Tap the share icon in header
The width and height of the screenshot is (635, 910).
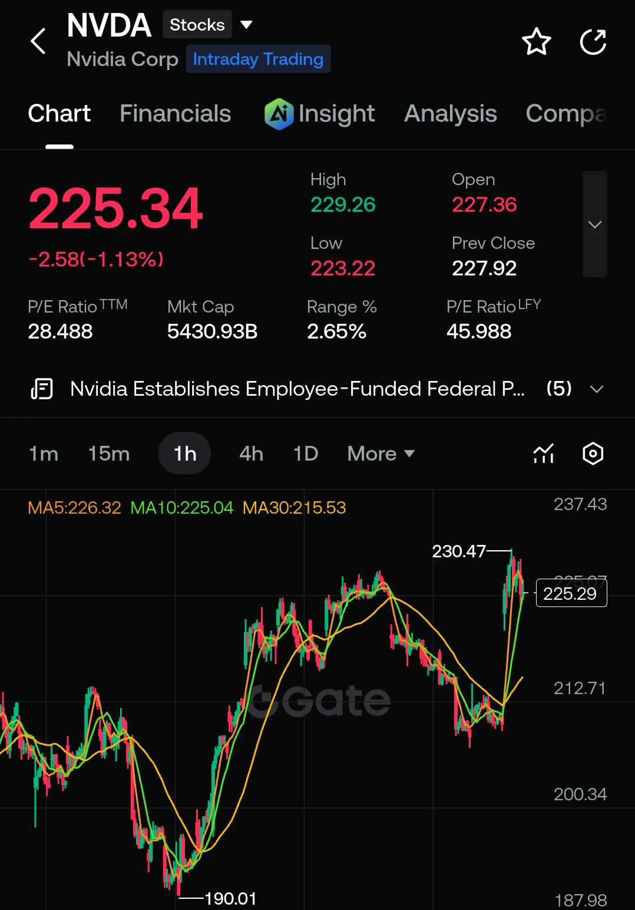(593, 42)
